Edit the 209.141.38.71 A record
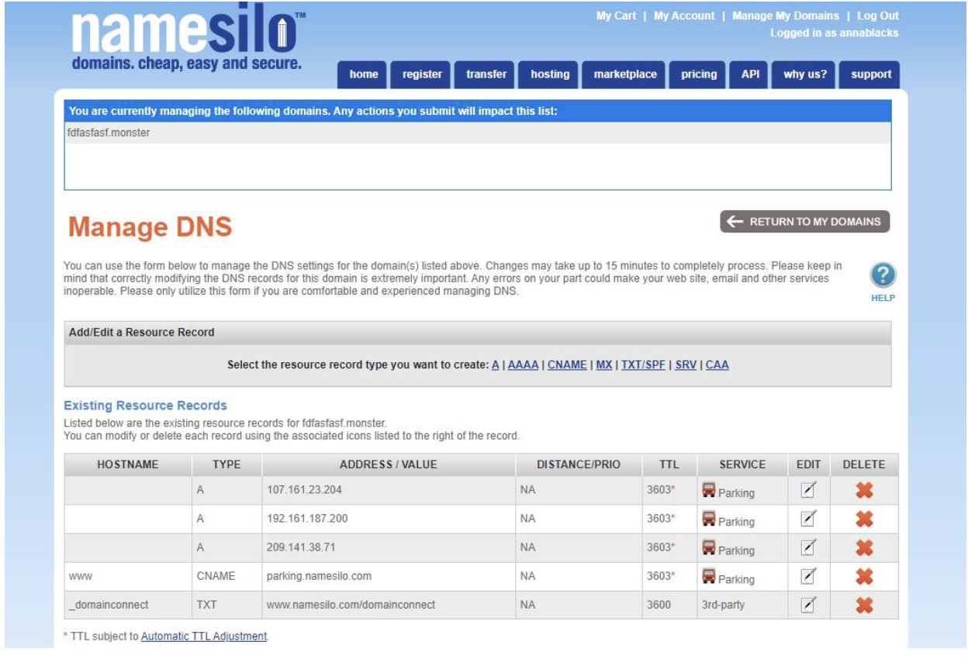This screenshot has height=659, width=968. [x=807, y=547]
